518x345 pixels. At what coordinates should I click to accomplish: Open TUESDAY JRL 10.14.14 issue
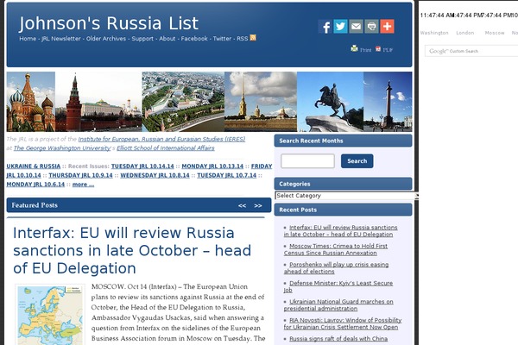click(x=142, y=166)
